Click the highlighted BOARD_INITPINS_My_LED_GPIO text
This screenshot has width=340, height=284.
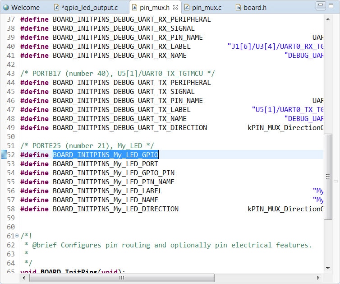(x=106, y=155)
